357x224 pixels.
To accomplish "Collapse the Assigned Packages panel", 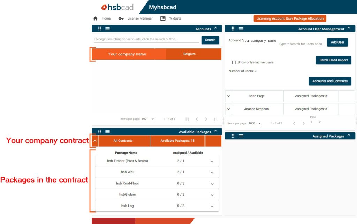I will coord(349,135).
